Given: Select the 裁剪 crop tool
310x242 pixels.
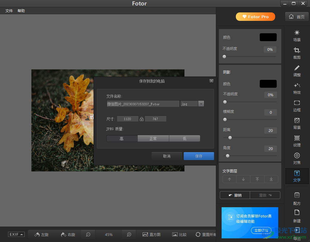Looking at the screenshot, I should tap(297, 53).
